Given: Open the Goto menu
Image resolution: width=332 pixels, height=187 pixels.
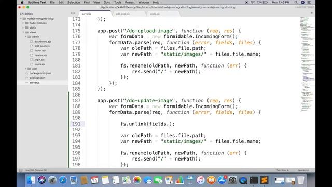Looking at the screenshot, I should 107,2.
